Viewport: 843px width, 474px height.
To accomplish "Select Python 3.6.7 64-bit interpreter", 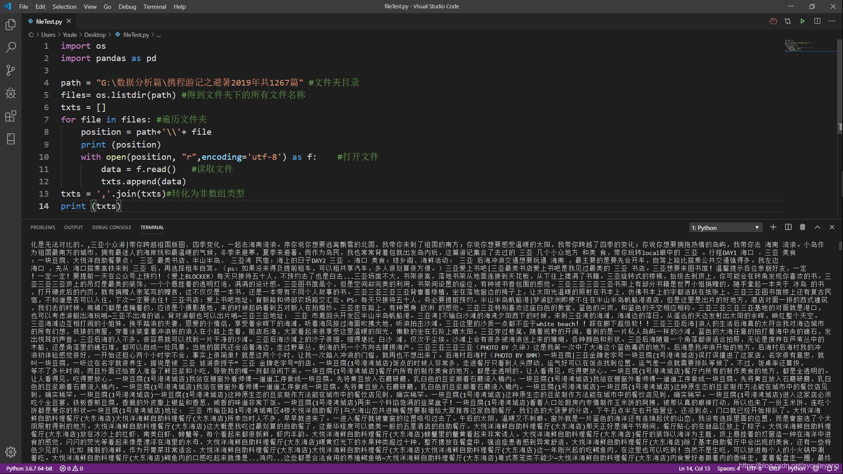I will pos(29,468).
